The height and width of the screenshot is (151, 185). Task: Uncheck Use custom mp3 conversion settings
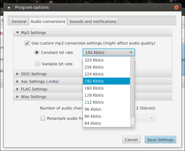(x=27, y=43)
